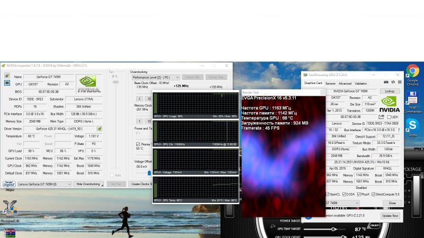
Task: Open the Google Chrome desktop shortcut
Action: click(x=413, y=75)
